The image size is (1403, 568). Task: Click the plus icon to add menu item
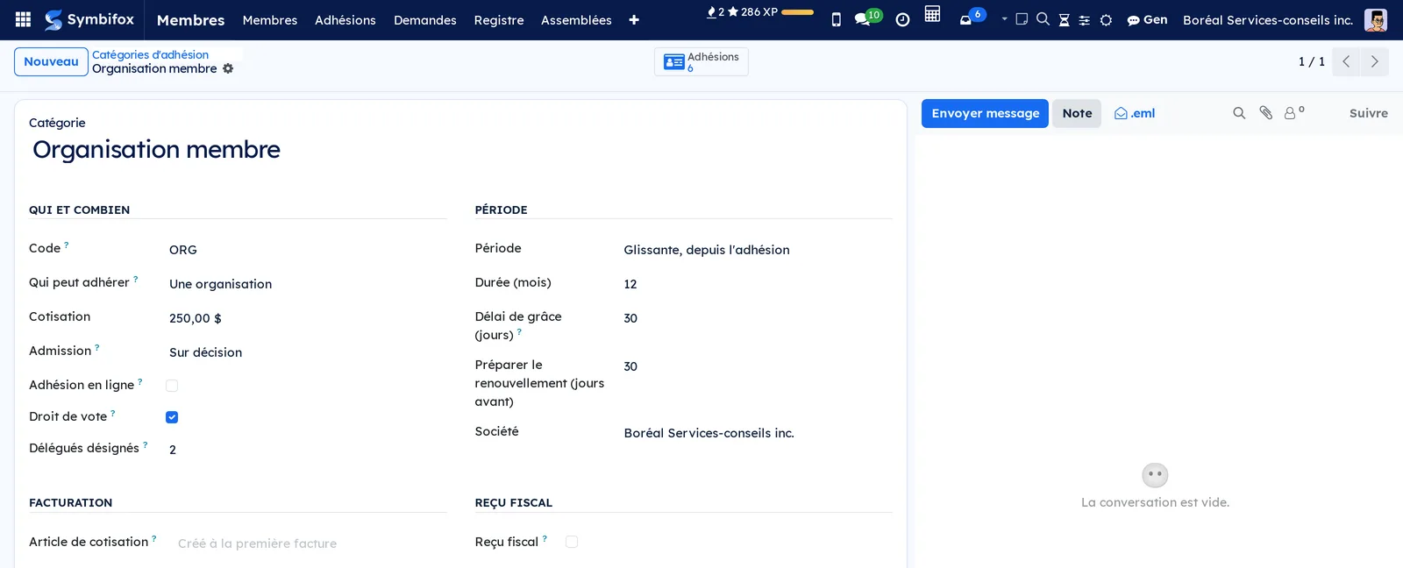point(634,20)
